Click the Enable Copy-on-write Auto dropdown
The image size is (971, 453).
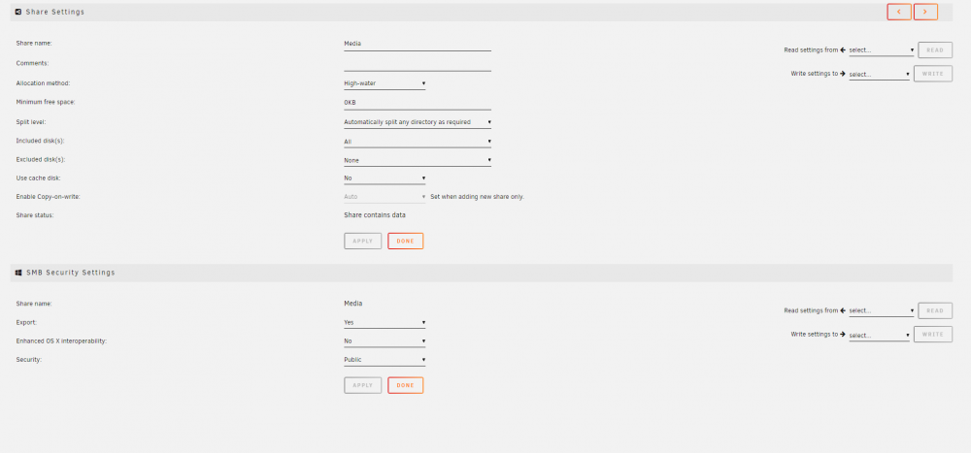click(x=385, y=197)
